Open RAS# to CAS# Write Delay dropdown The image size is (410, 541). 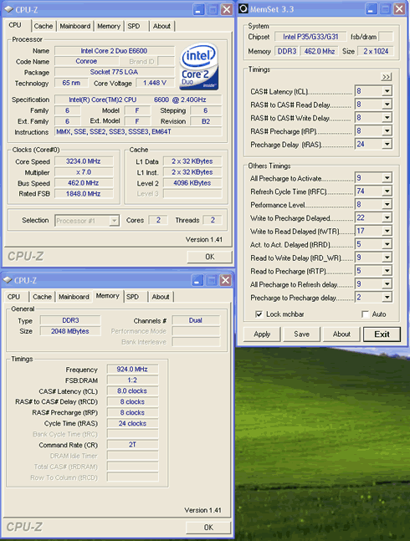pos(387,118)
